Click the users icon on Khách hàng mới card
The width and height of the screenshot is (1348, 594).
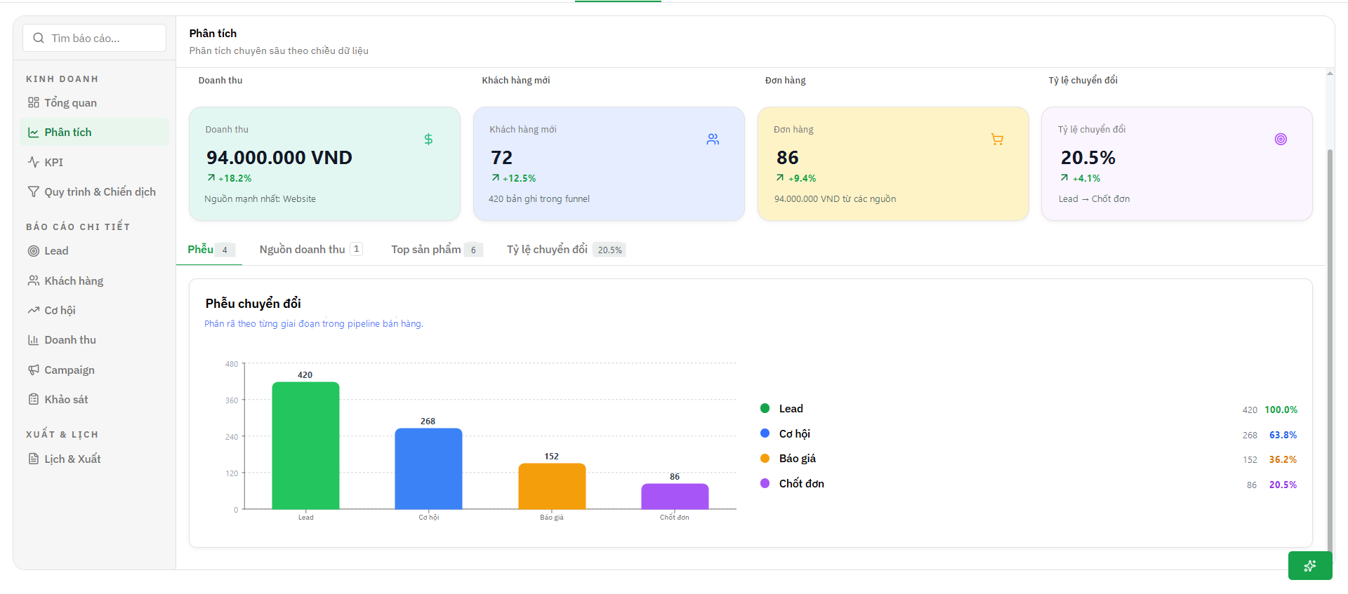tap(713, 139)
